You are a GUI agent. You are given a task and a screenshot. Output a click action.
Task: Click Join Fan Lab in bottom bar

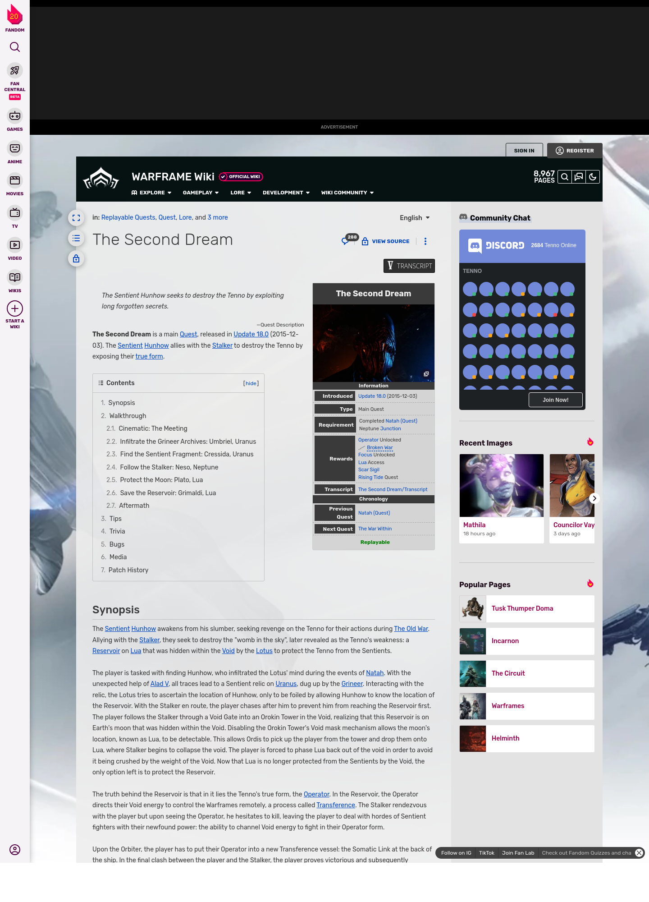pyautogui.click(x=518, y=853)
